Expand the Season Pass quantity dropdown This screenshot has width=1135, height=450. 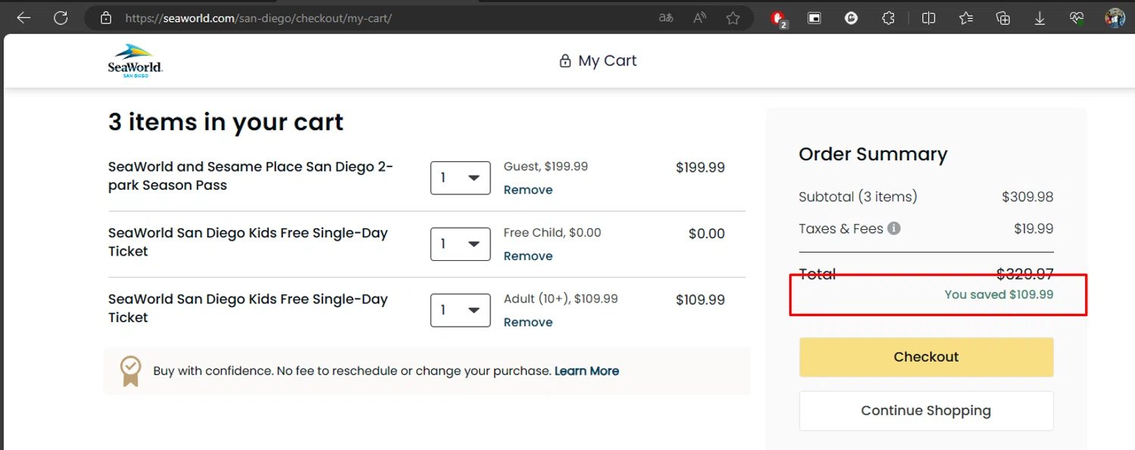tap(460, 178)
